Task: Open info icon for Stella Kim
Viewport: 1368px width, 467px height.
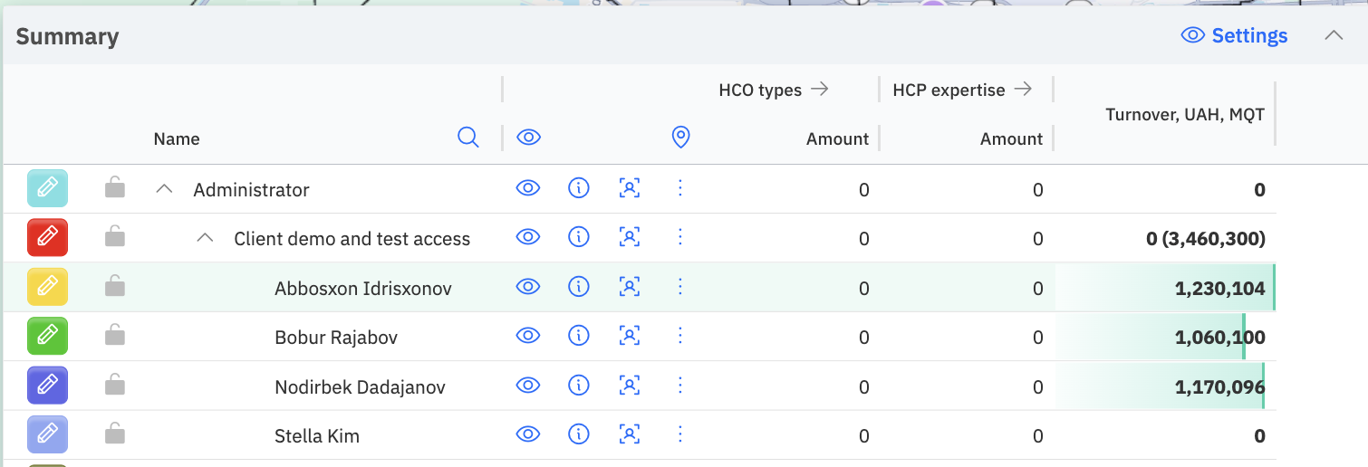Action: [579, 434]
